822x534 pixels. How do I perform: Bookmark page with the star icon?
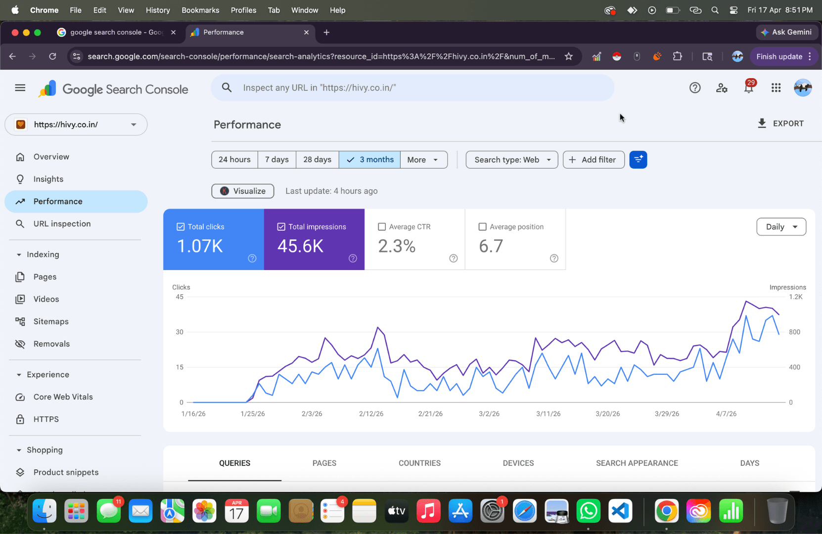coord(569,56)
